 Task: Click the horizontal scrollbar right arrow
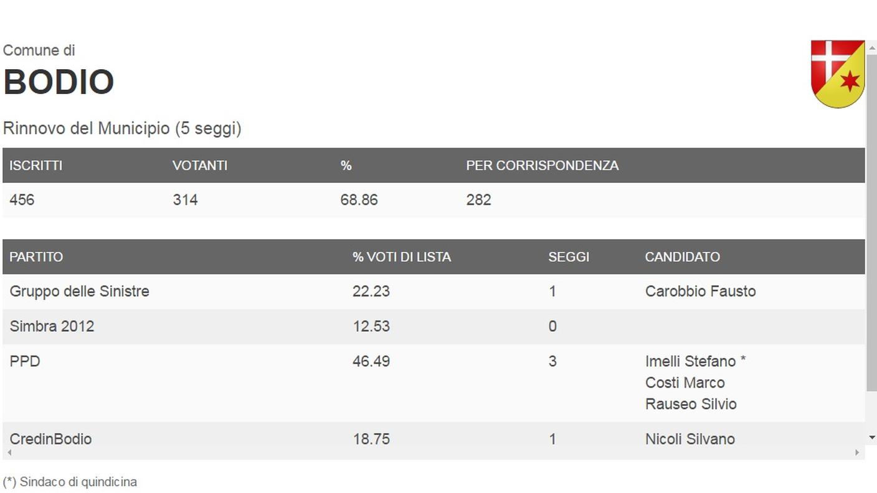click(858, 453)
